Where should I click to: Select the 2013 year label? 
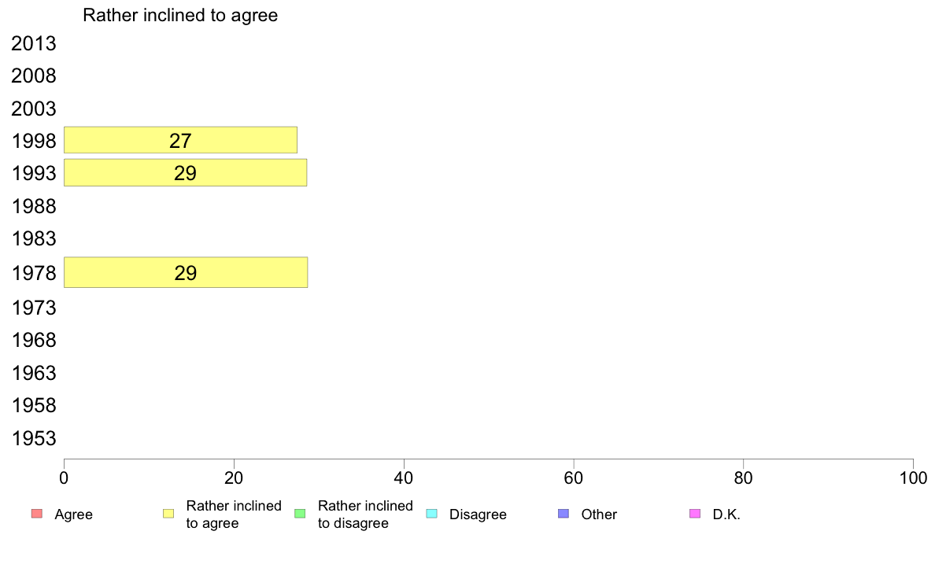point(33,43)
